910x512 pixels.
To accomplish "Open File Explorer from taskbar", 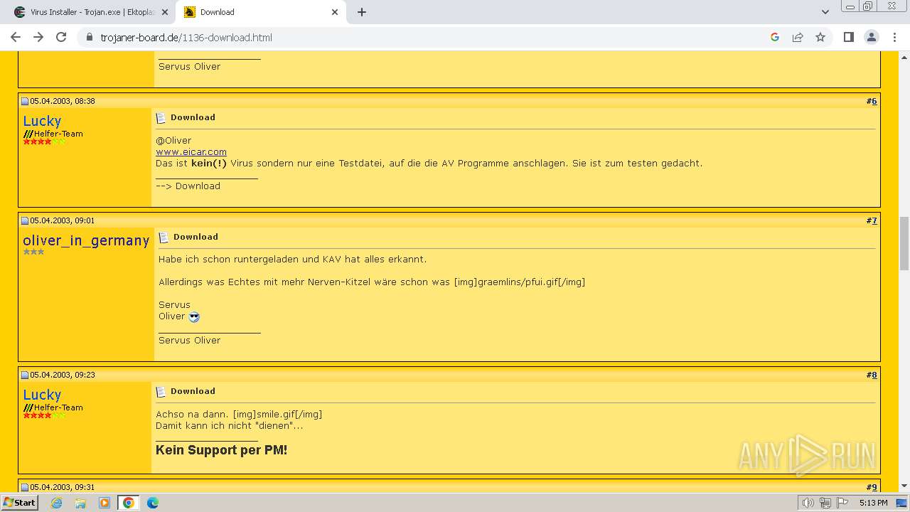I will 80,503.
